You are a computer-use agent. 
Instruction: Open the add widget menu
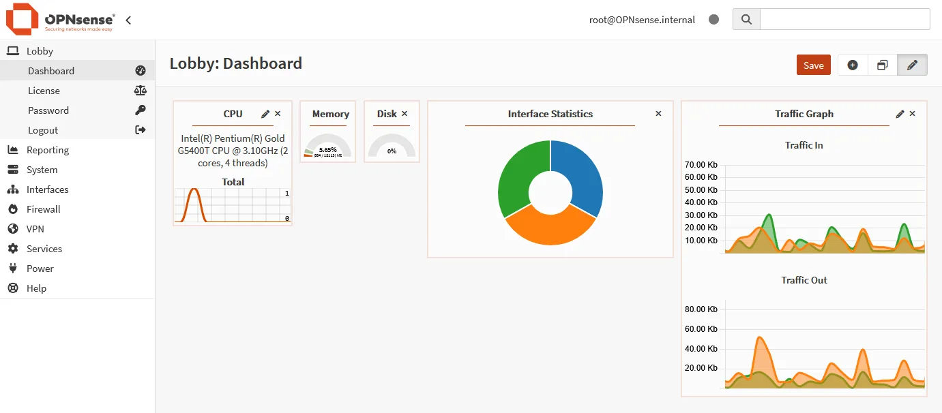click(x=852, y=65)
